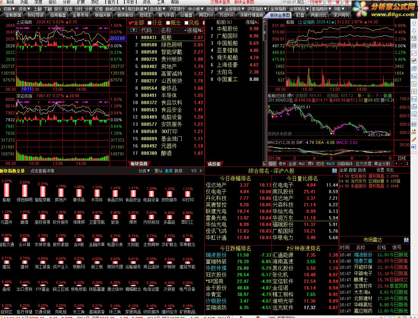Screen dimensions: 418x318
Task: Open the 中小板 dropdown
Action: point(196,9)
